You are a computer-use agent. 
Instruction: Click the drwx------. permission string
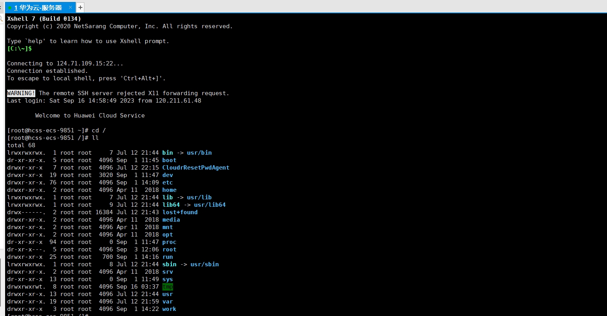[26, 212]
